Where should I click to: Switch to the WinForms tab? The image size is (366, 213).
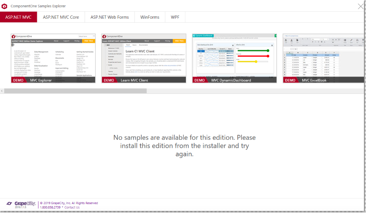(x=150, y=17)
